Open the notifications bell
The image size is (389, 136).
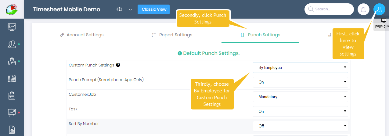click(x=363, y=9)
